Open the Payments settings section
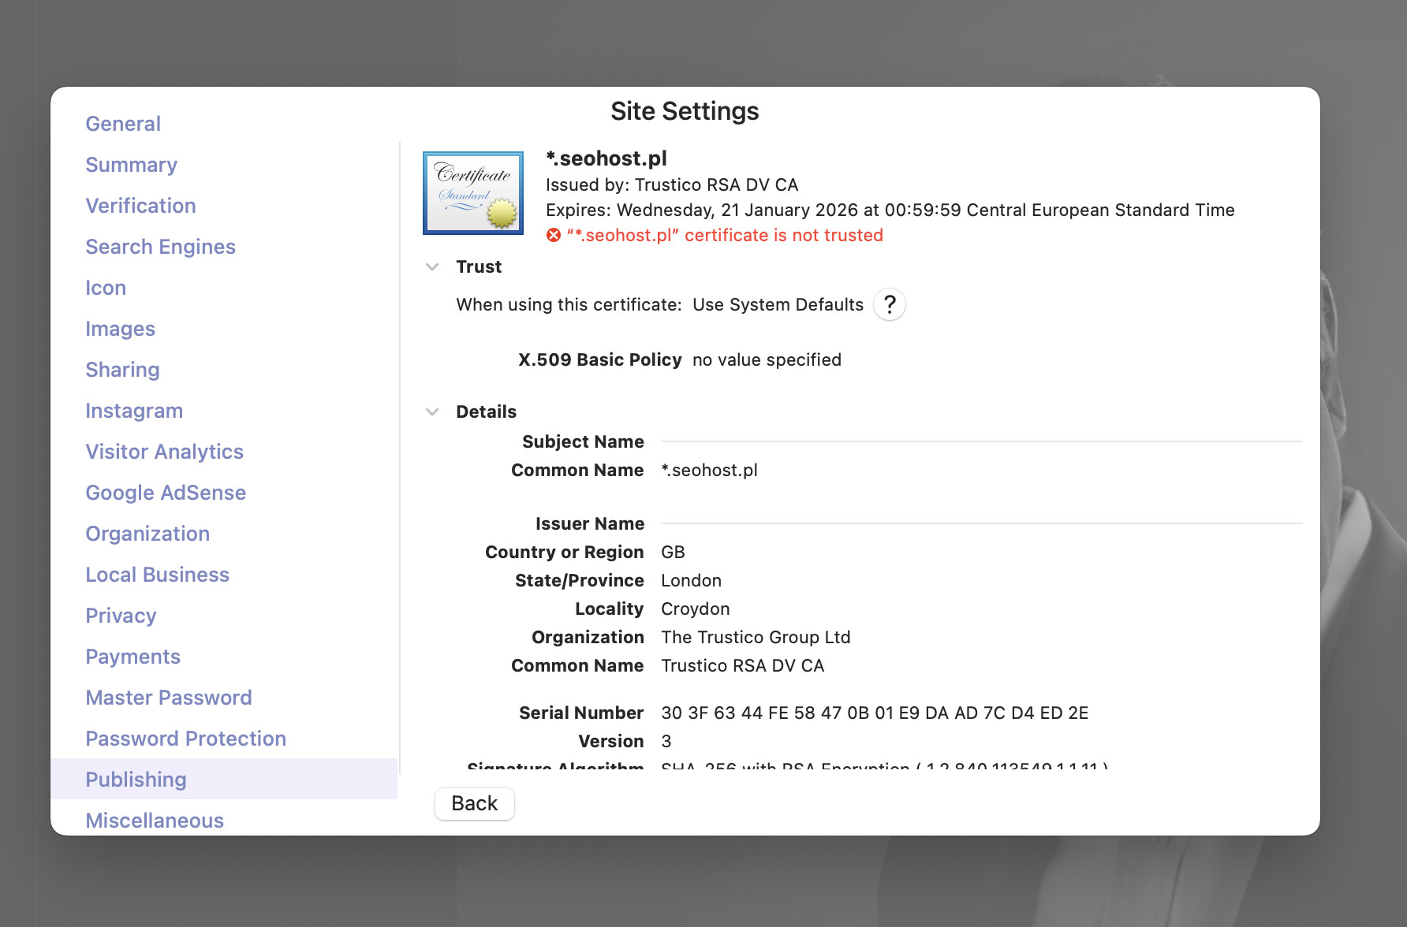Screen dimensions: 1407x927 [132, 657]
